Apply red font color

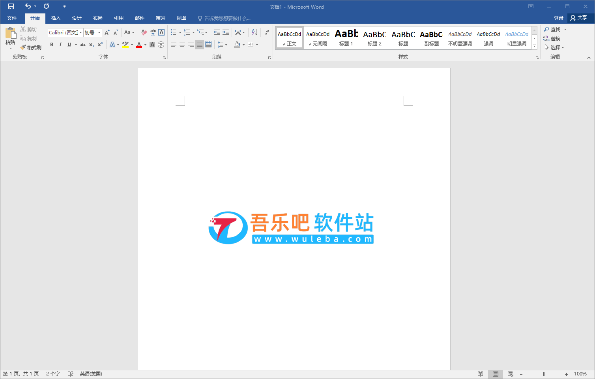[139, 45]
